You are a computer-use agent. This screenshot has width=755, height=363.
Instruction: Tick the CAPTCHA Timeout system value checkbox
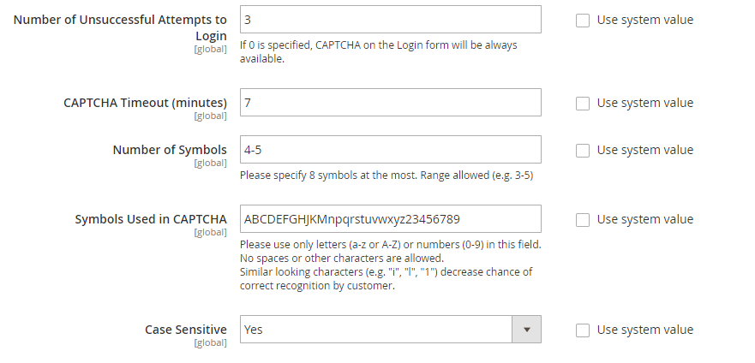583,104
